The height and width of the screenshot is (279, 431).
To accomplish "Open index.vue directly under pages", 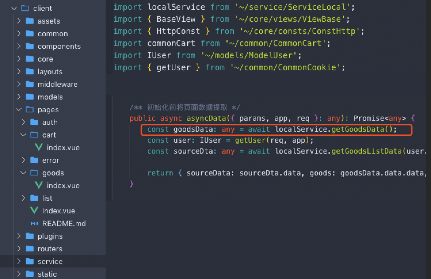I will tap(58, 211).
